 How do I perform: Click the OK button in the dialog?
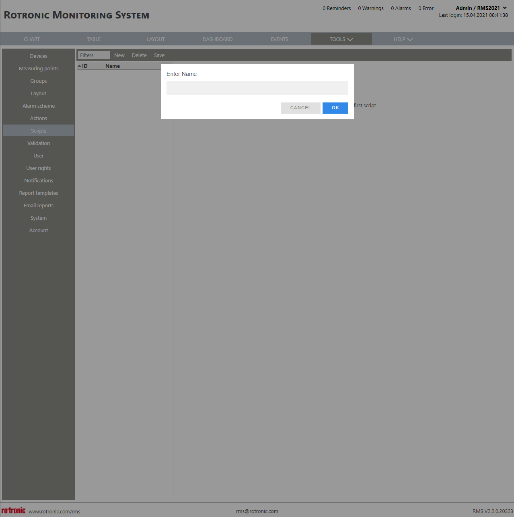335,108
